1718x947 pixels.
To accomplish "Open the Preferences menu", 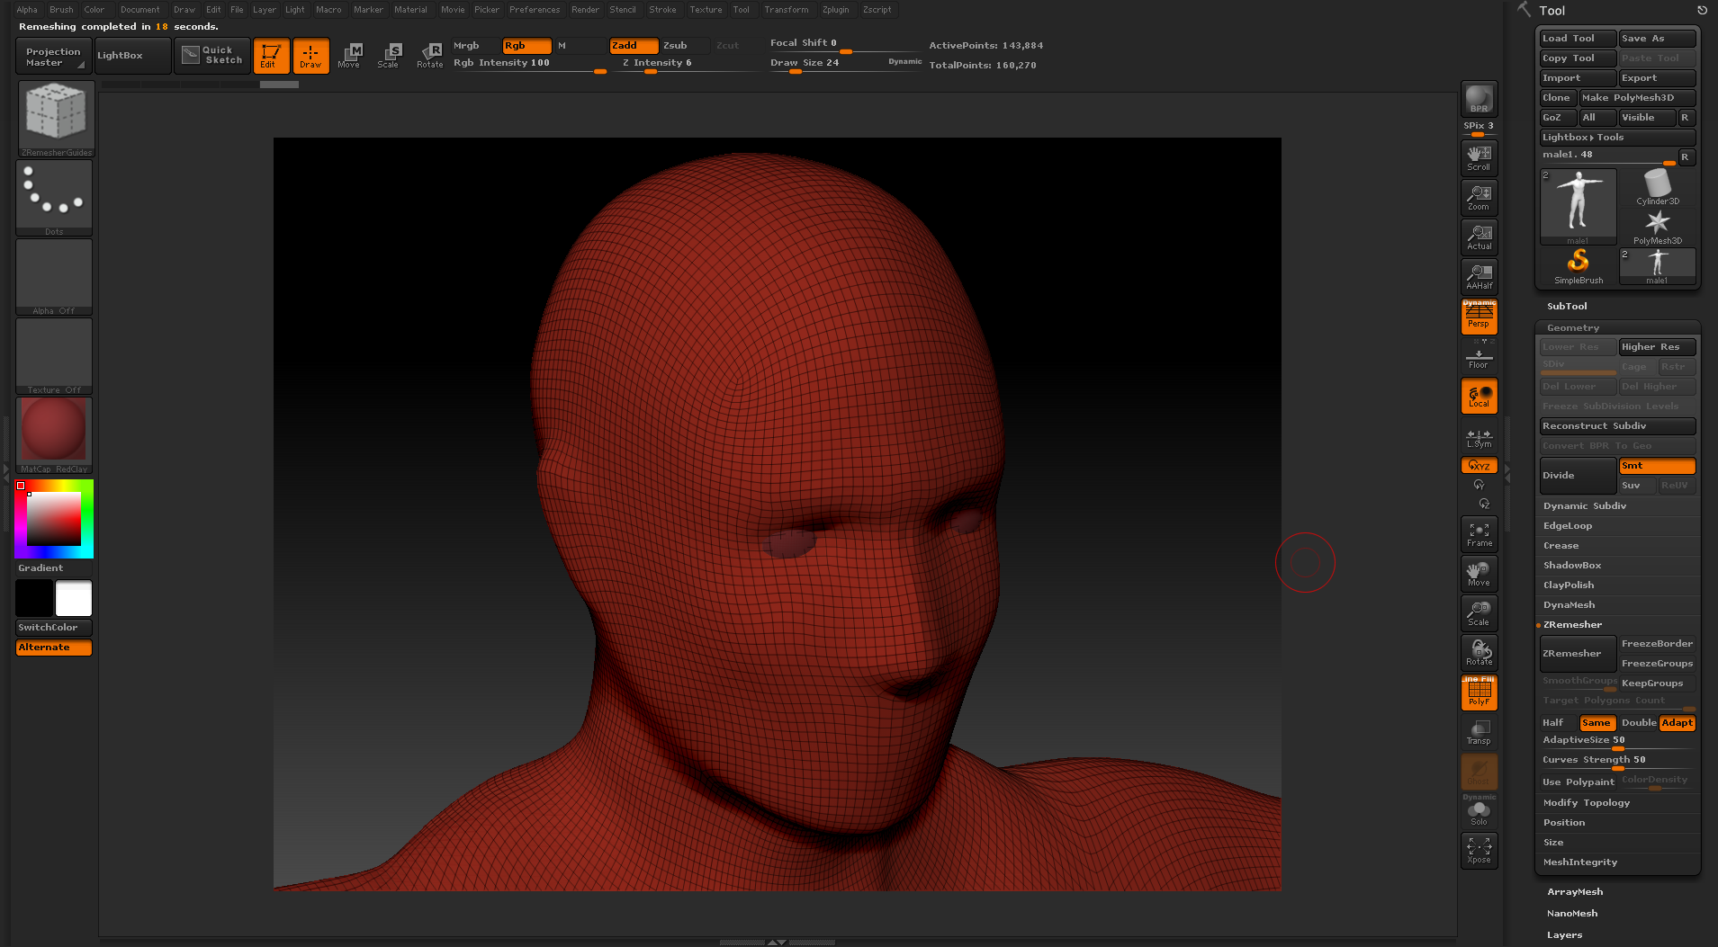I will tap(535, 10).
